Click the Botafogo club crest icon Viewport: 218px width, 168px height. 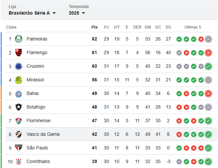click(19, 107)
